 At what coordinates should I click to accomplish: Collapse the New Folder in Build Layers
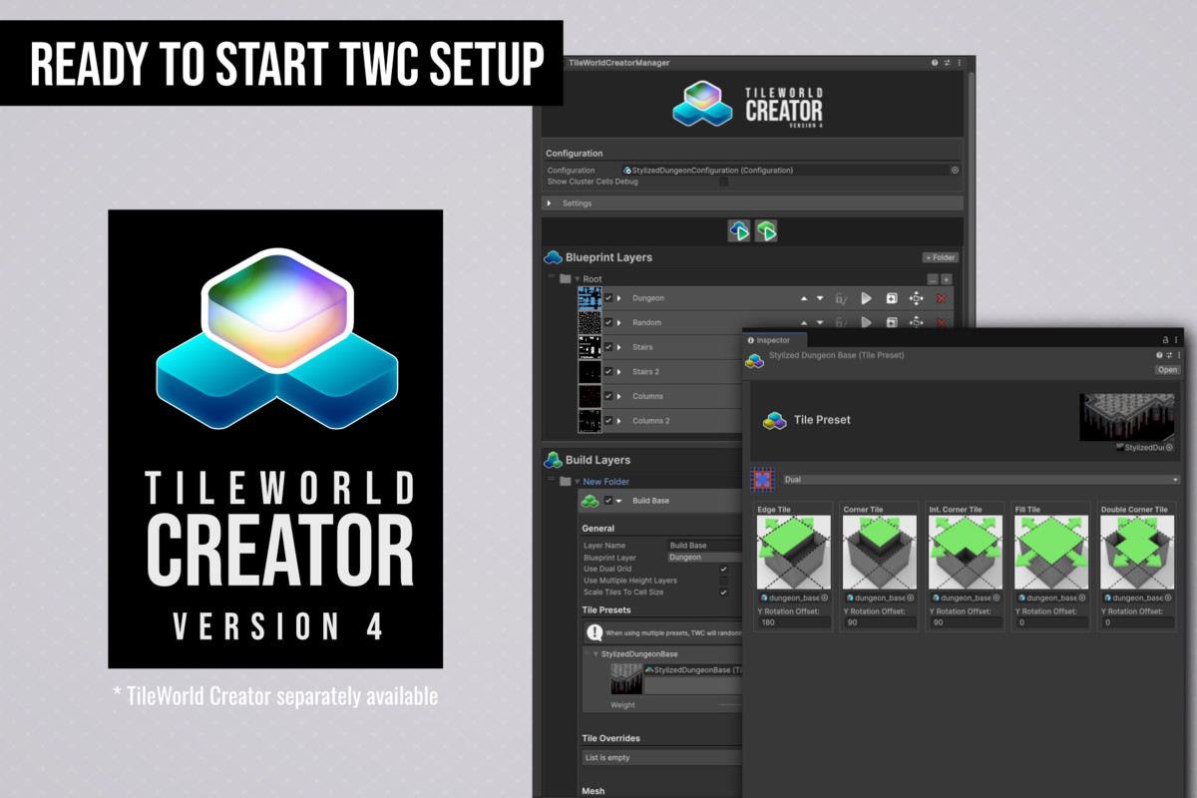578,482
